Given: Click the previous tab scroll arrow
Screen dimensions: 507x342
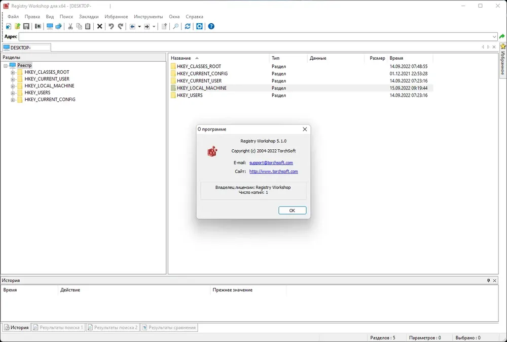Looking at the screenshot, I should (483, 47).
